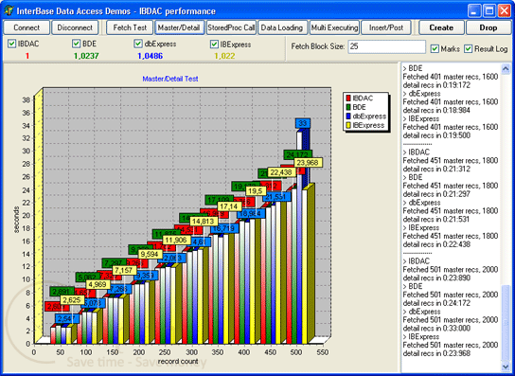Click the result log scroll-up arrow
Viewport: 515px width, 376px height.
tap(506, 69)
